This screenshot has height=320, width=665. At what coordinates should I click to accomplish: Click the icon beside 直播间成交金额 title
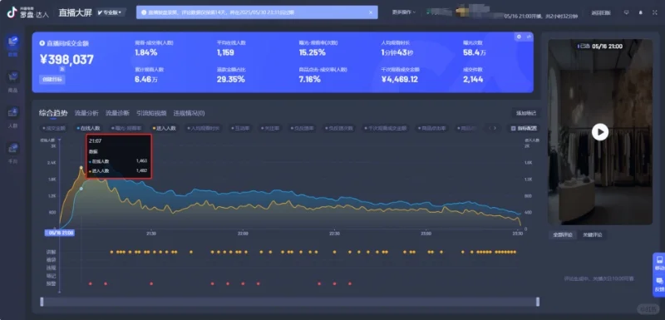pyautogui.click(x=42, y=43)
